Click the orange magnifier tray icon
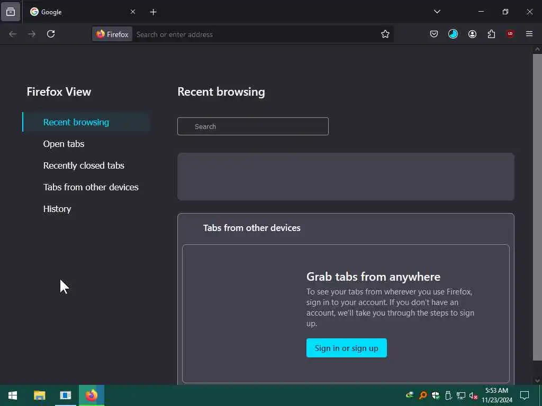Image resolution: width=542 pixels, height=406 pixels. click(422, 395)
